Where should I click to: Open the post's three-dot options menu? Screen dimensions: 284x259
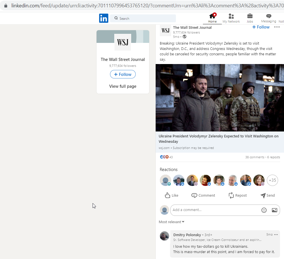click(x=277, y=27)
